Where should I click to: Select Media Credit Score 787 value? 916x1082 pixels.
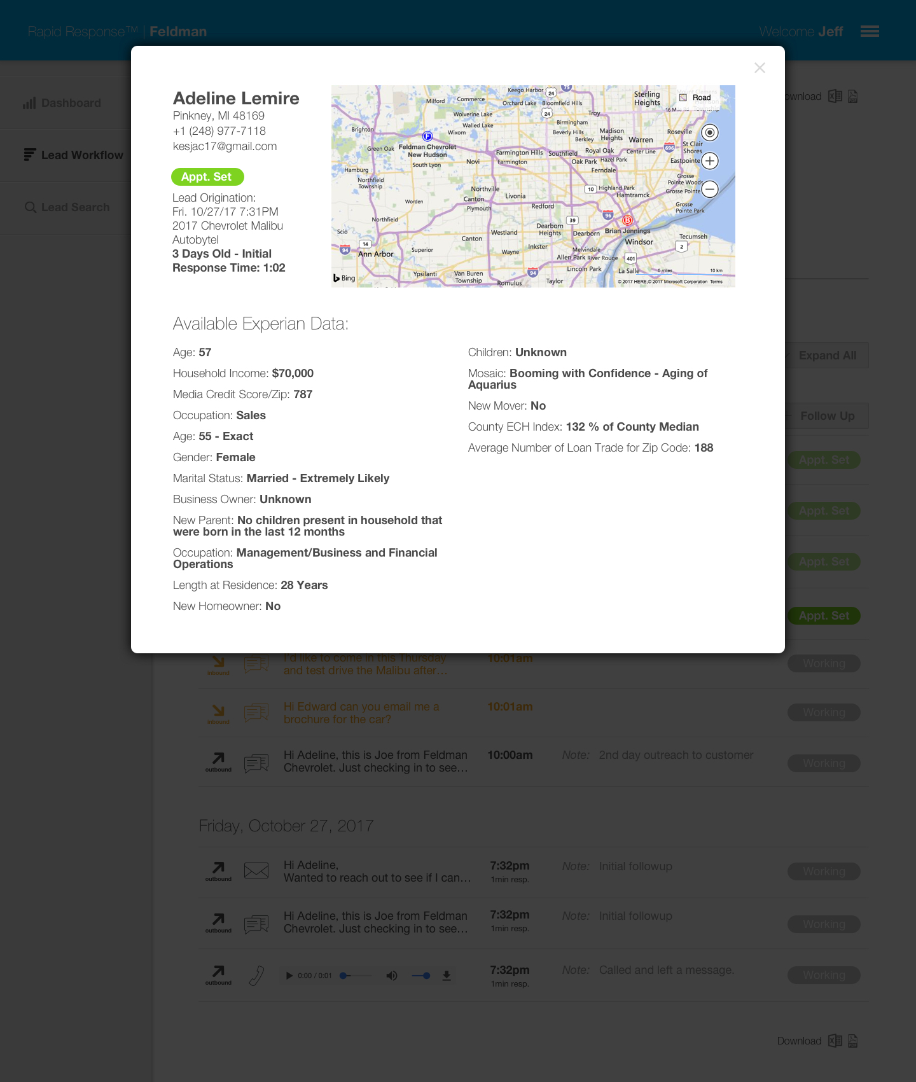303,394
